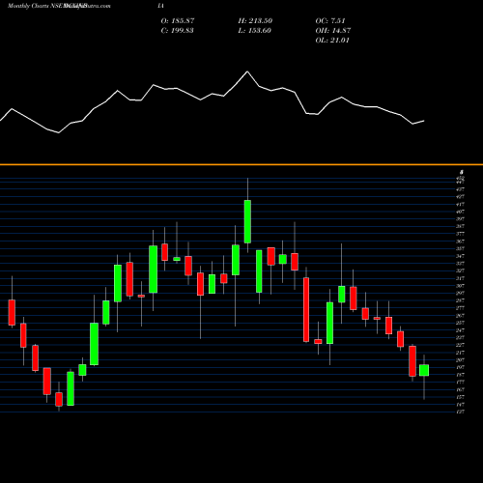Select the 277 price axis label
The height and width of the screenshot is (483, 483).
pyautogui.click(x=460, y=308)
